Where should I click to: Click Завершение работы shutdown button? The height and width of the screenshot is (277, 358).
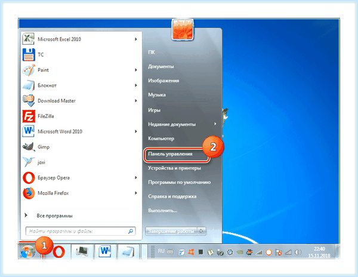pos(171,231)
